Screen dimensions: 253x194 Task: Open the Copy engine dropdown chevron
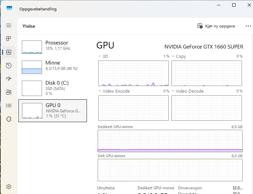point(173,56)
